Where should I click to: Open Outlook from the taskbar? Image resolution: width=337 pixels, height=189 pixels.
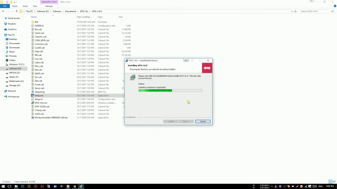pyautogui.click(x=55, y=186)
